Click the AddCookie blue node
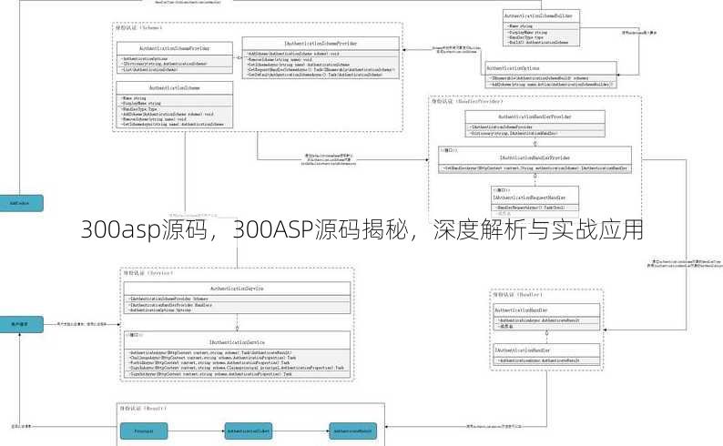 [x=20, y=203]
